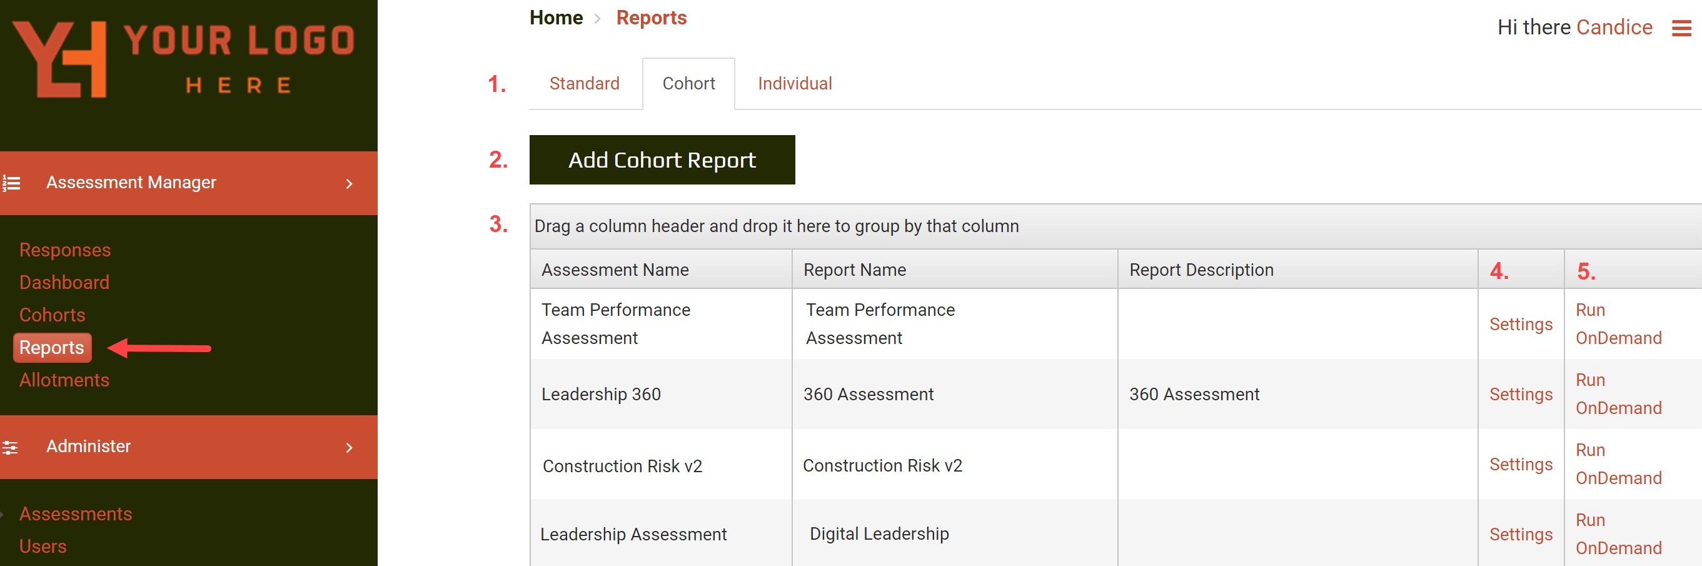Image resolution: width=1702 pixels, height=566 pixels.
Task: Expand the Assessment Manager chevron
Action: (349, 184)
